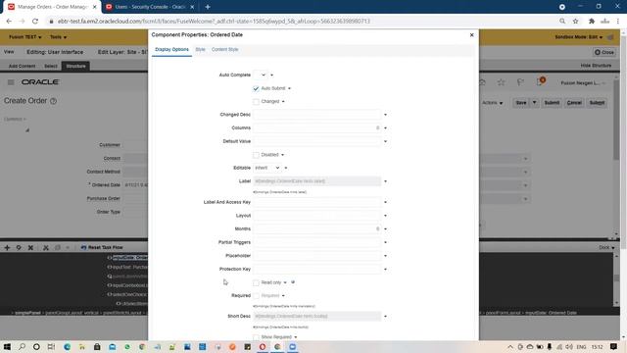Select the Display Options tab

point(172,50)
